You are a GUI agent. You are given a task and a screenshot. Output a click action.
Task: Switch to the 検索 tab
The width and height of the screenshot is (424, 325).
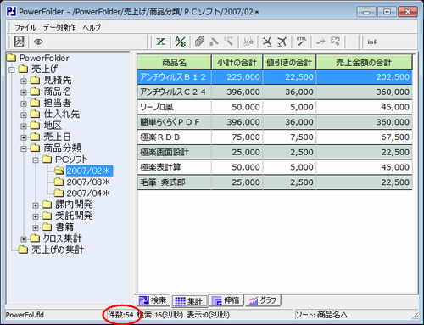pos(153,300)
